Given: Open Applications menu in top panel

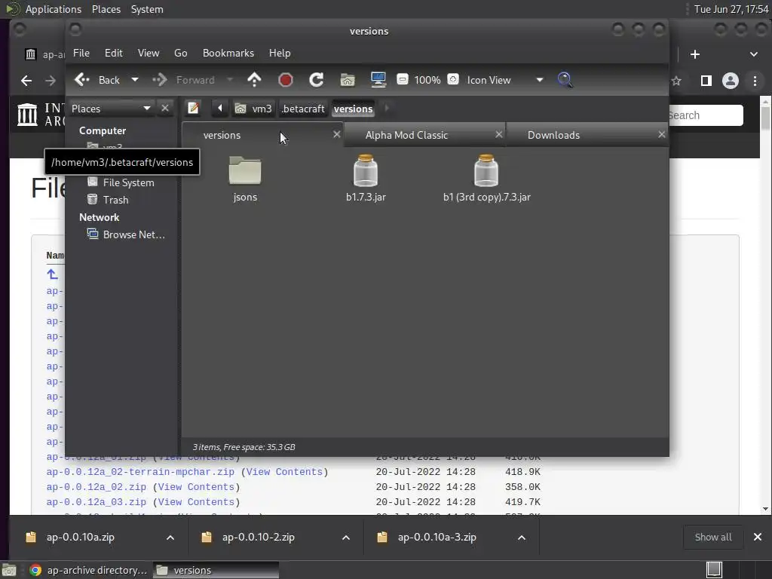Looking at the screenshot, I should [54, 9].
